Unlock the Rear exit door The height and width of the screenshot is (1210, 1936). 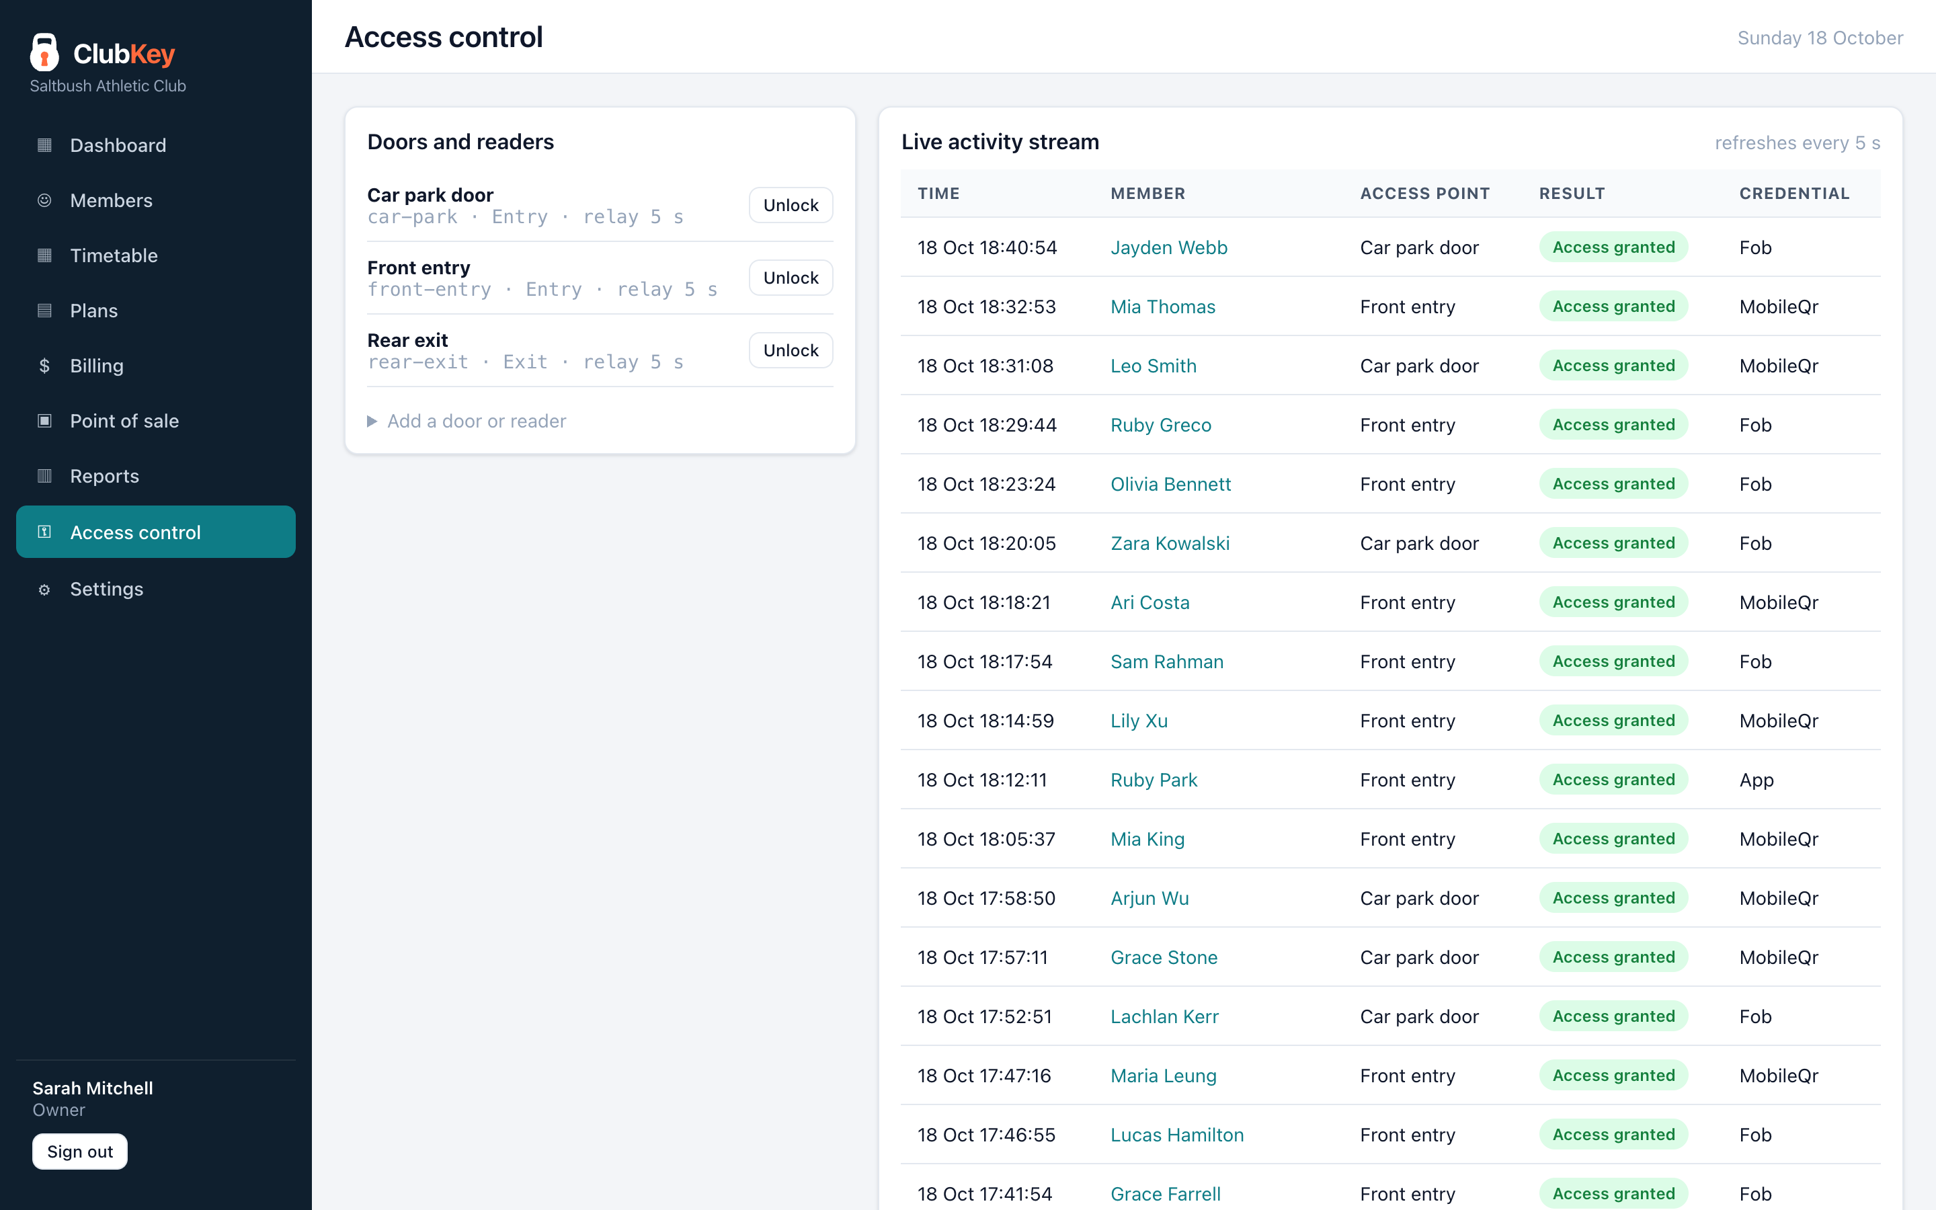coord(791,350)
